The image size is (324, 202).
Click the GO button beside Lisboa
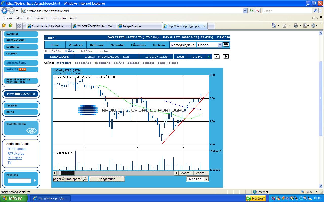pos(226,44)
